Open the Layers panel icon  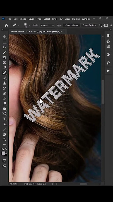point(108,35)
